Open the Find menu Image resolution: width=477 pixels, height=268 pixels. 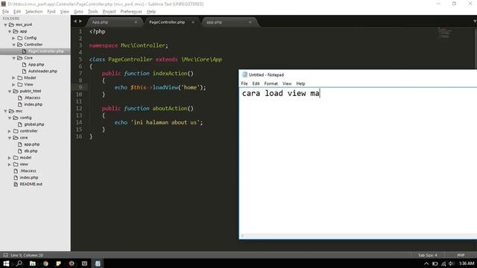pyautogui.click(x=51, y=12)
